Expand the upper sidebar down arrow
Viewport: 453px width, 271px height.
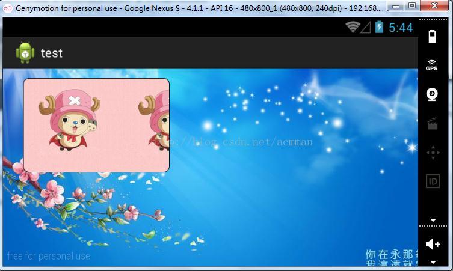click(433, 221)
